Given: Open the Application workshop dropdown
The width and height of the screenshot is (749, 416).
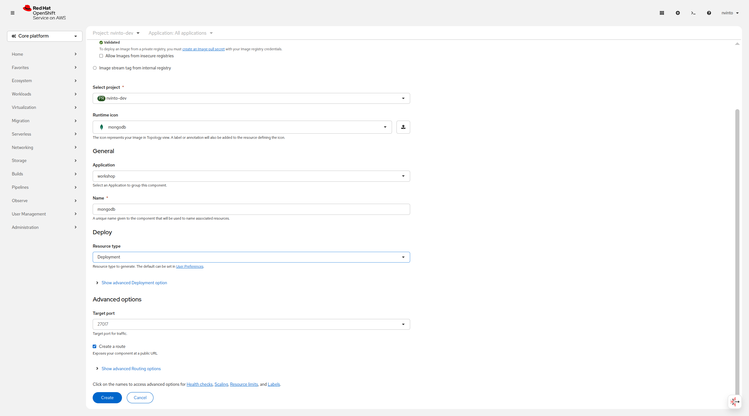Looking at the screenshot, I should coord(251,176).
